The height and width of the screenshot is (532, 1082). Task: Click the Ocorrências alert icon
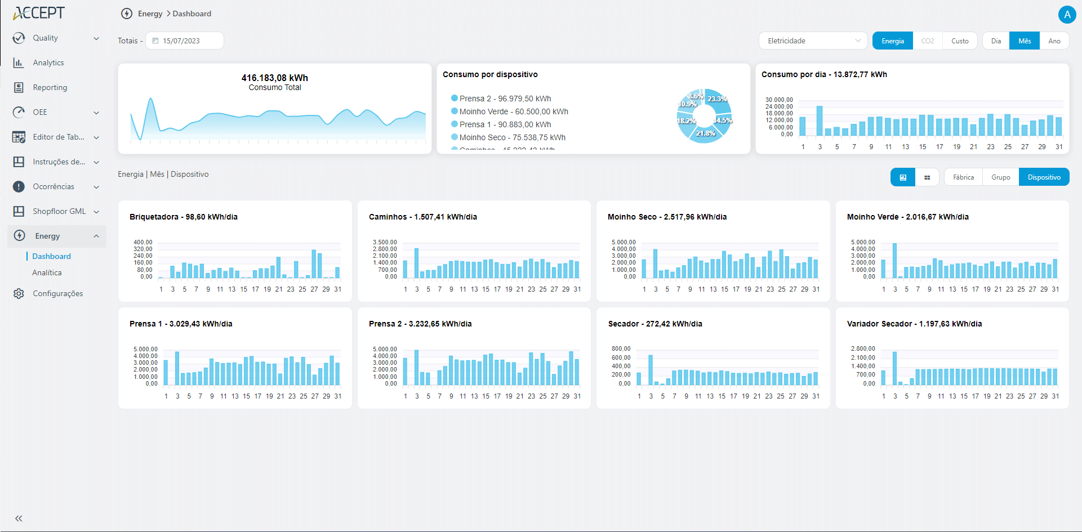point(19,186)
